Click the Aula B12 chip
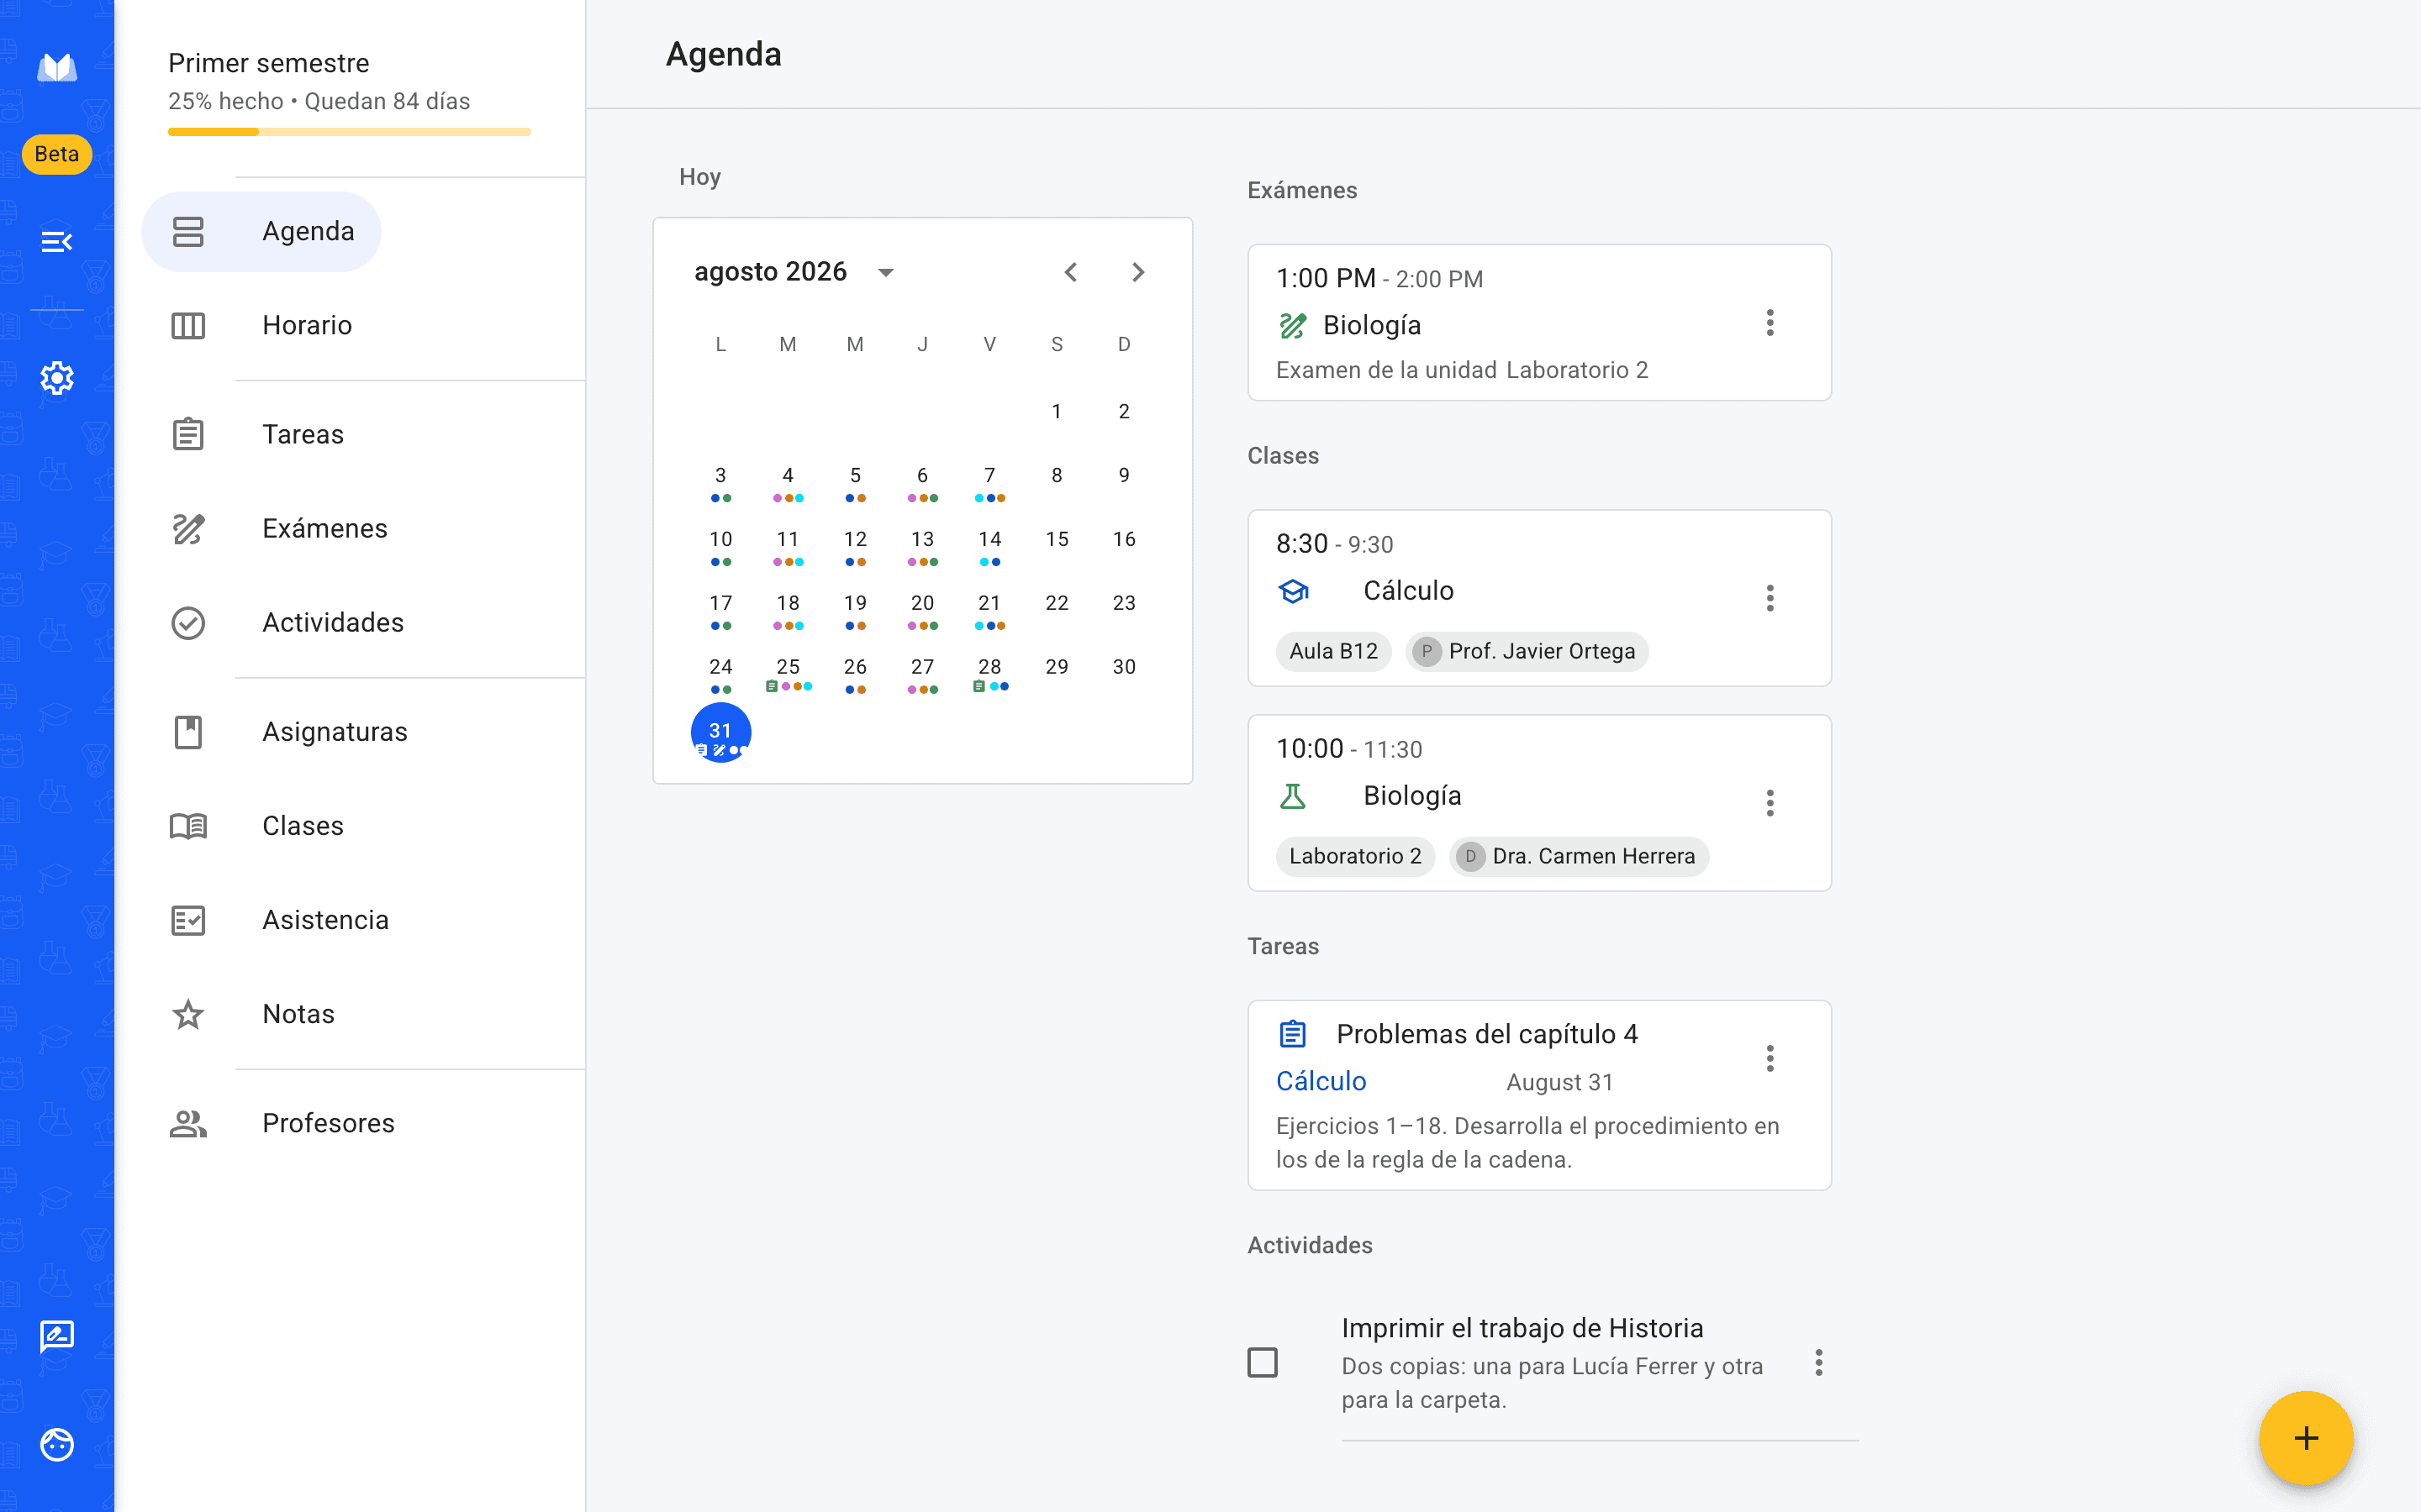2421x1512 pixels. [1333, 651]
